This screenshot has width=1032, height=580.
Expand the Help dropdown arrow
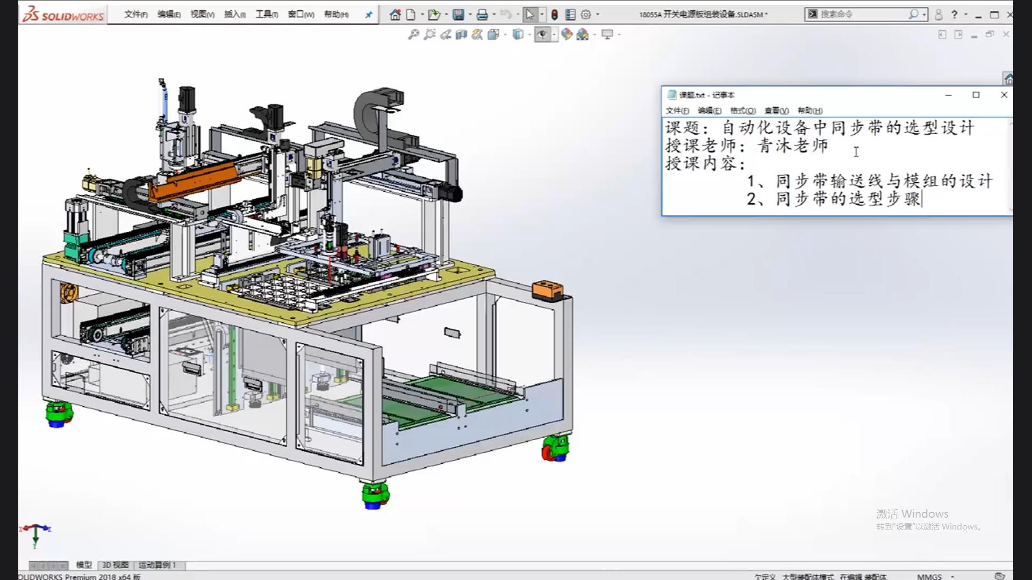[x=966, y=15]
